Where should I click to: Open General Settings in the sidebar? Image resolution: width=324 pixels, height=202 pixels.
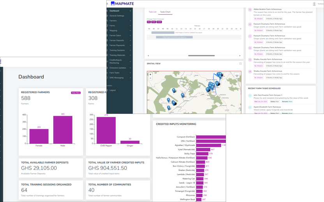point(117,16)
